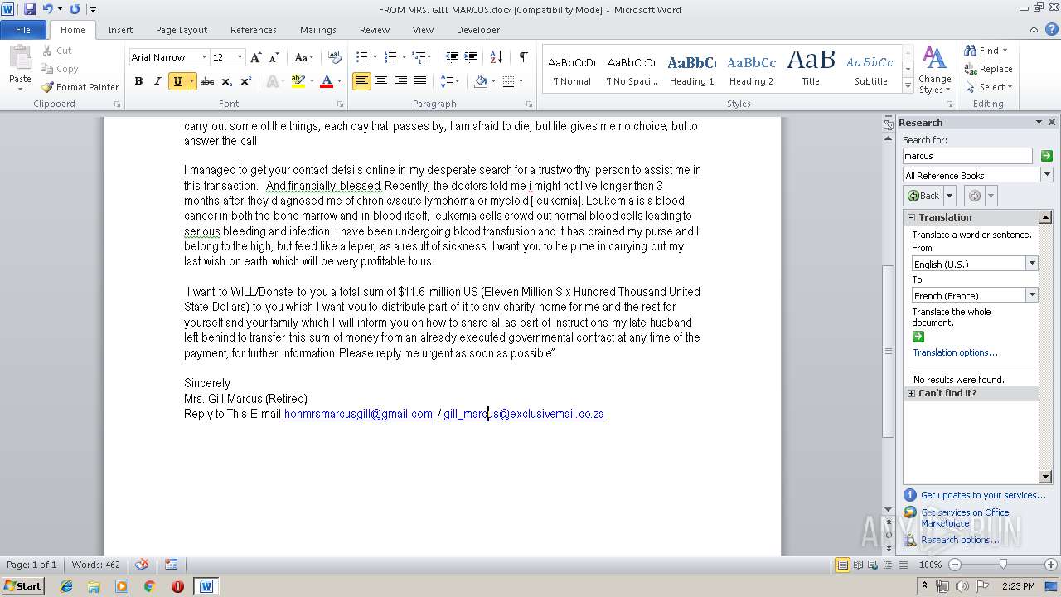Align text left
1061x597 pixels.
pyautogui.click(x=361, y=81)
